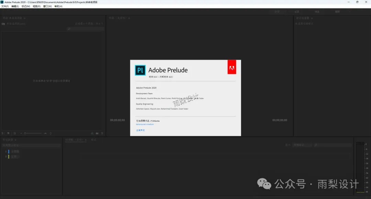Click the zoom-out mountain icon by slider
Image resolution: width=371 pixels, height=199 pixels.
(x=21, y=133)
